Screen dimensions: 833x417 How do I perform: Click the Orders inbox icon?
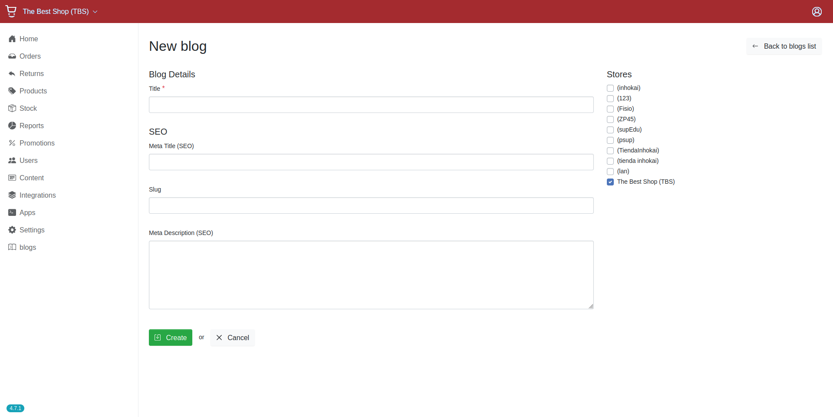pyautogui.click(x=12, y=56)
